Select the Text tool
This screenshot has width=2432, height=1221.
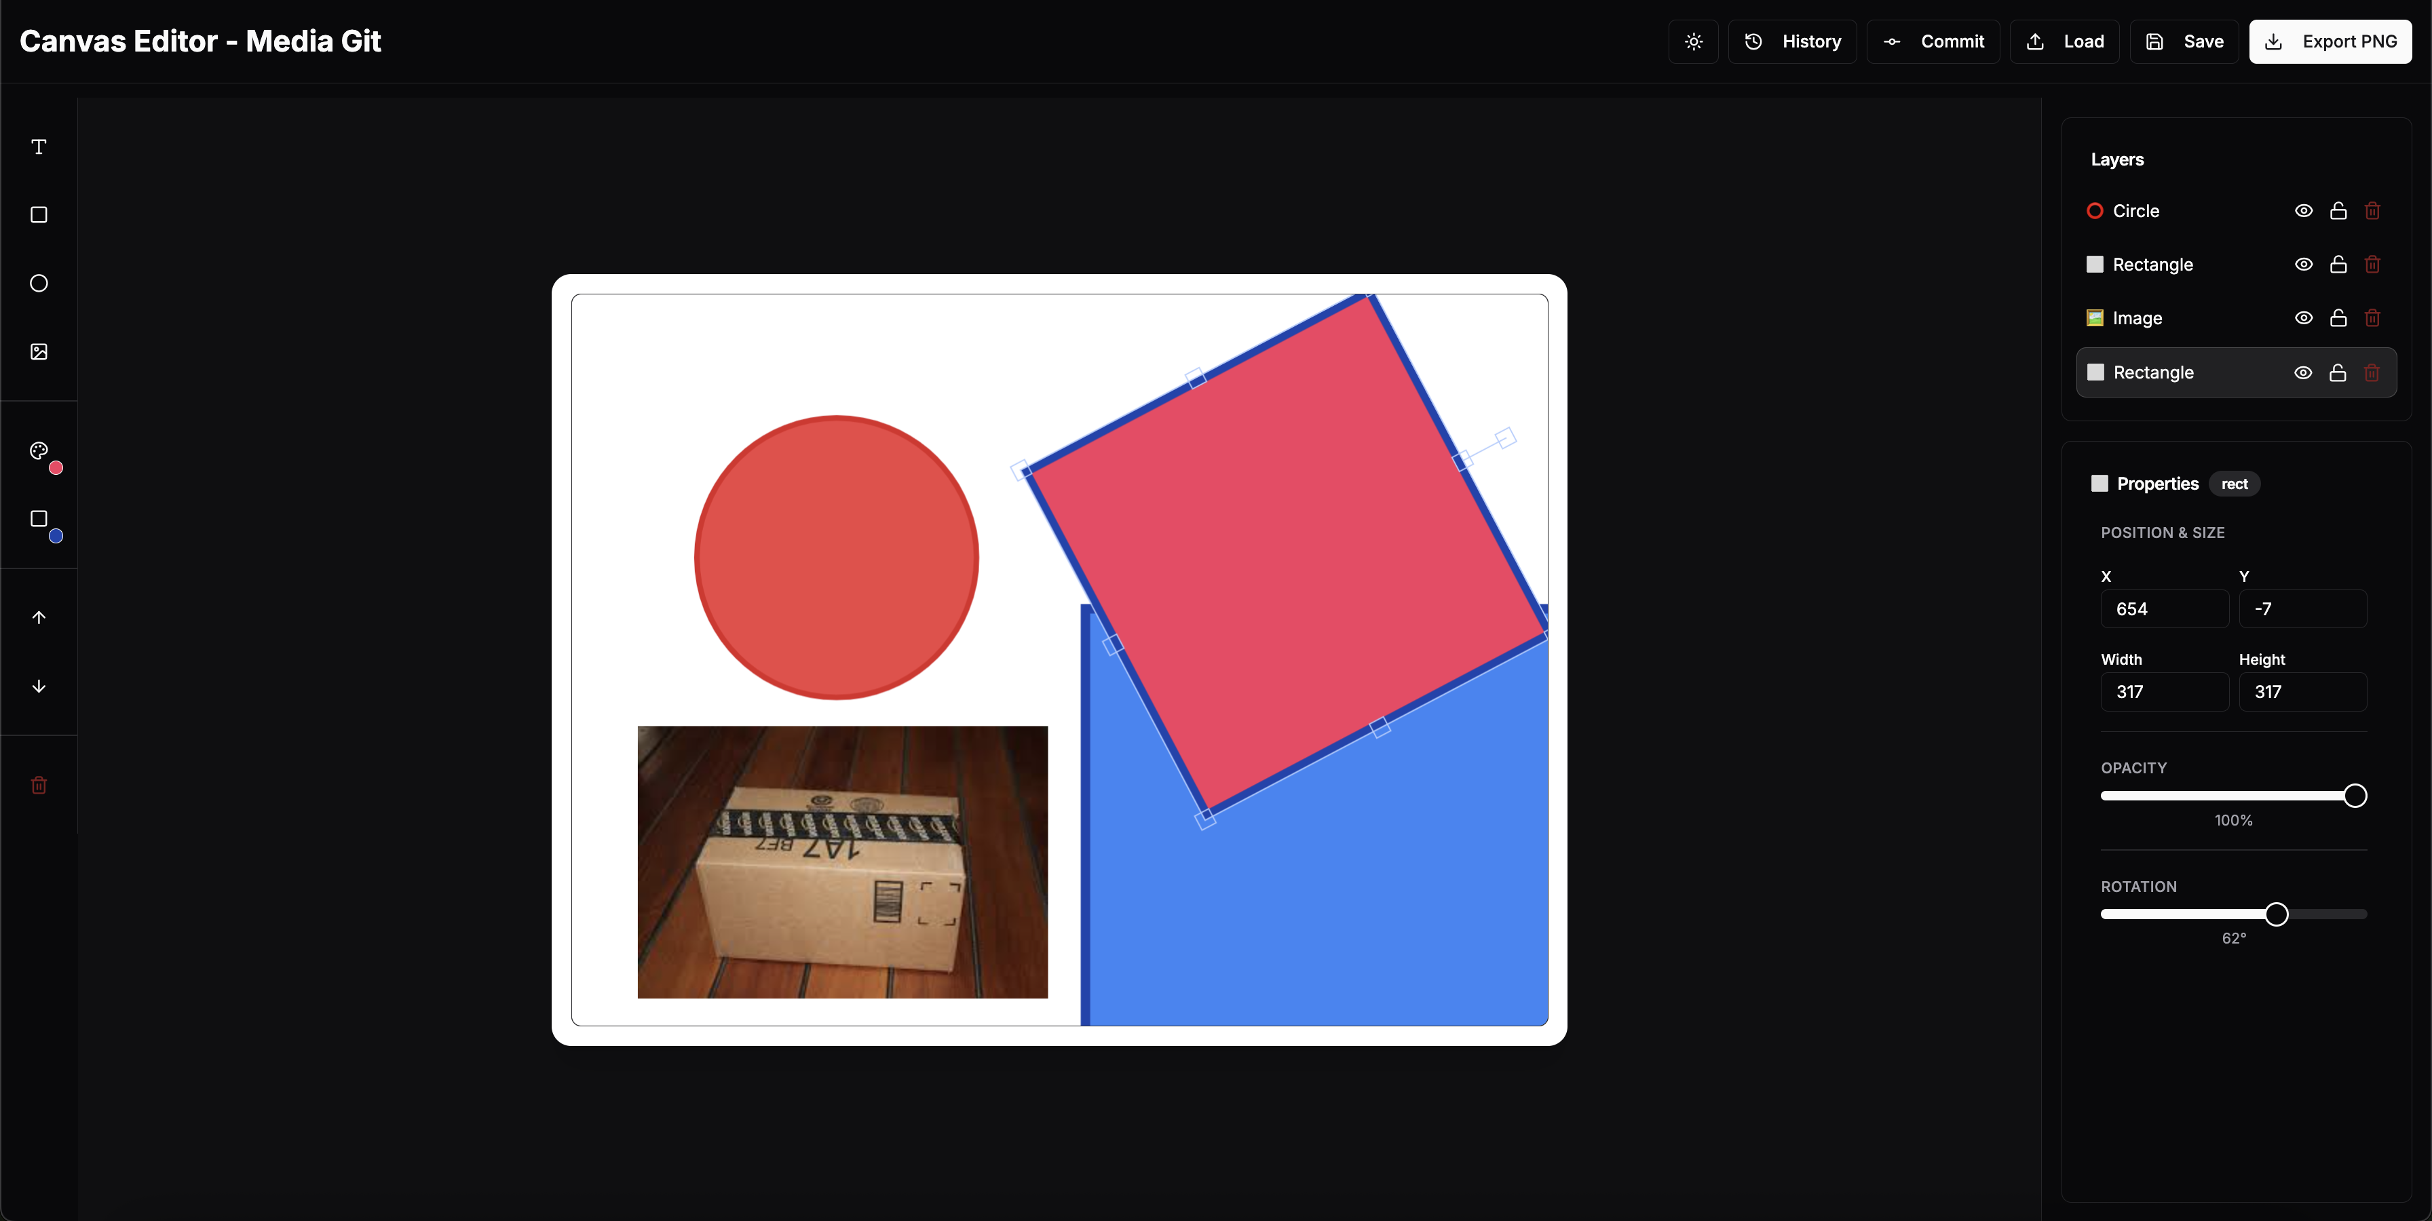pyautogui.click(x=39, y=147)
